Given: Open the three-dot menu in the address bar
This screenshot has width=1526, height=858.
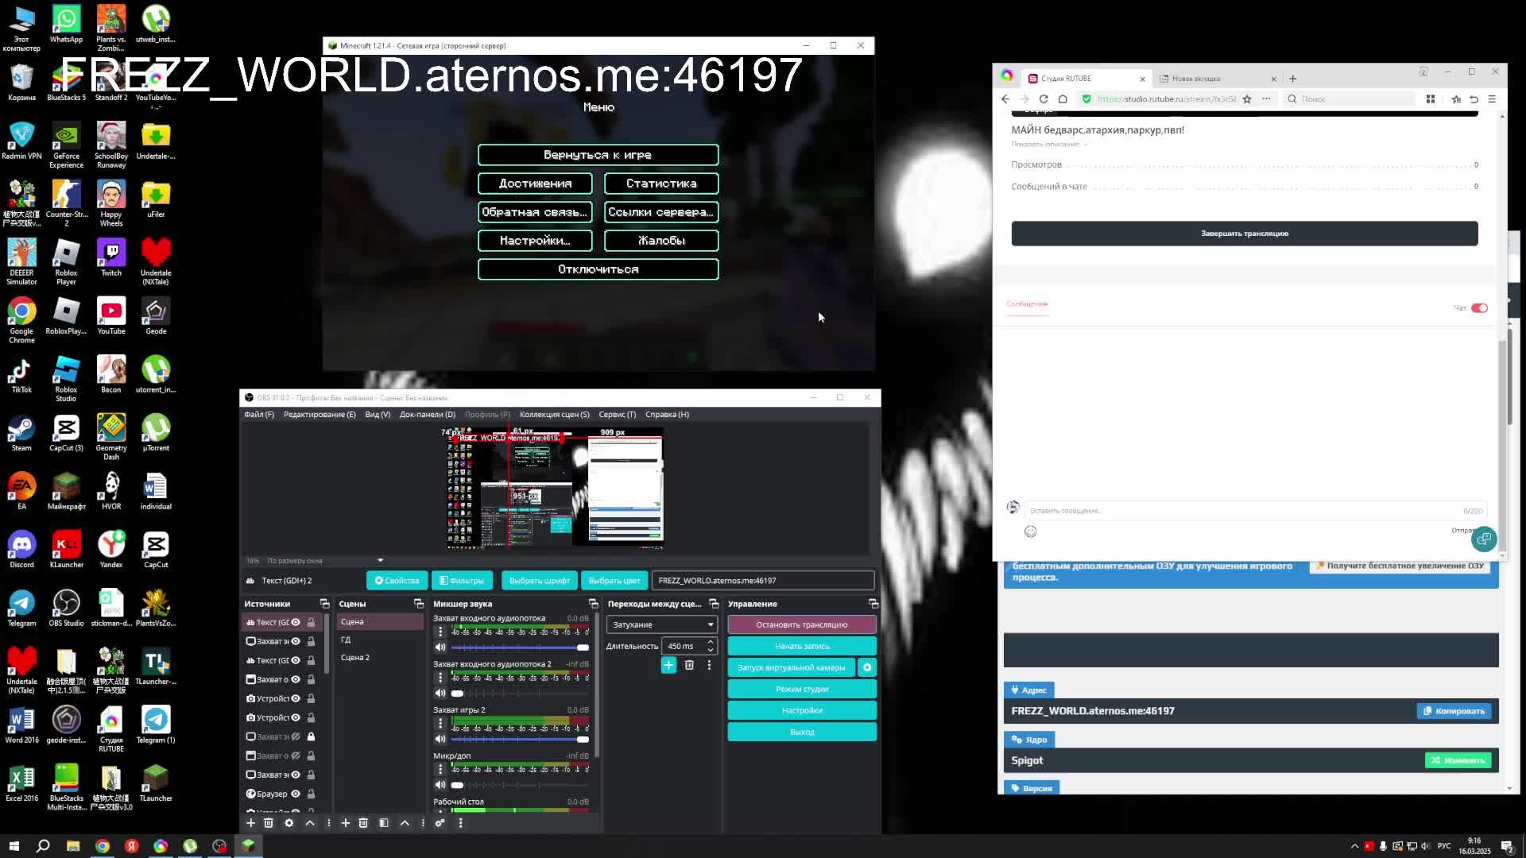Looking at the screenshot, I should [1266, 99].
